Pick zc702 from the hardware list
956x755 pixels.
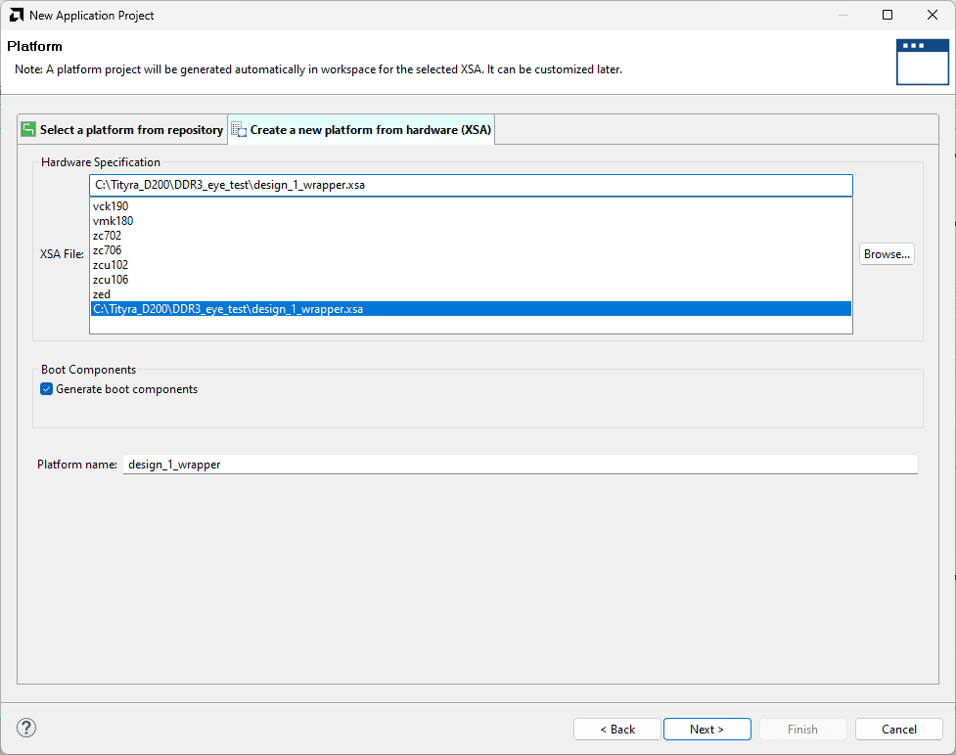[107, 236]
